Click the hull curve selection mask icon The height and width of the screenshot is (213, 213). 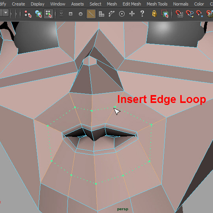pos(112,14)
